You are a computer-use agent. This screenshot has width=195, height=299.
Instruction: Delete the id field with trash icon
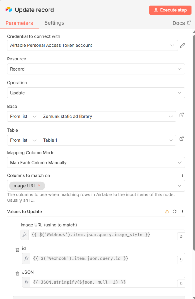point(17,250)
